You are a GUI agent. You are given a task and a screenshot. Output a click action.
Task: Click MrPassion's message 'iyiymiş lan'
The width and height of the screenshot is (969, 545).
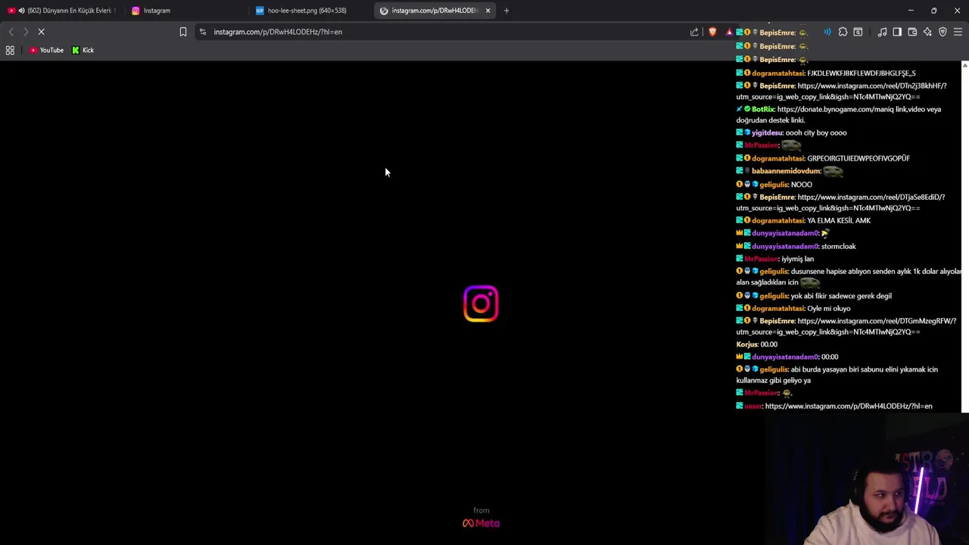click(x=797, y=259)
